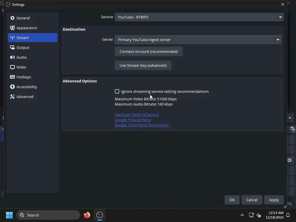Screen dimensions: 296x222
Task: Open Google Privacy Policy link
Action: click(x=133, y=120)
